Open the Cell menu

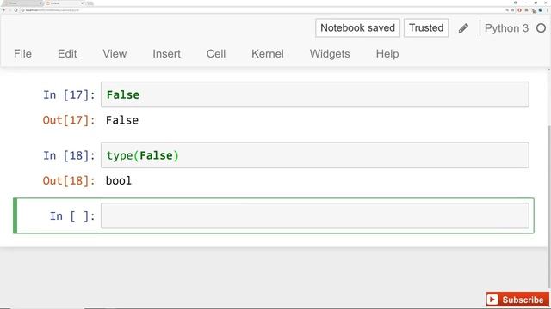click(x=216, y=53)
